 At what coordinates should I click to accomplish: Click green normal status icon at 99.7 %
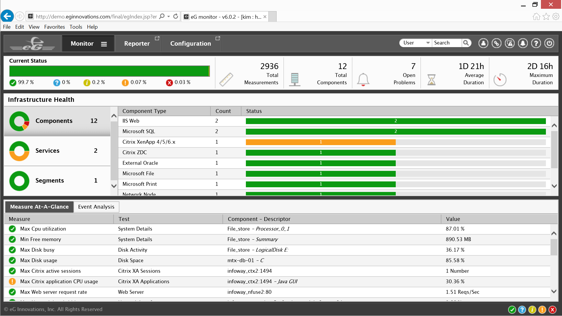(x=13, y=83)
